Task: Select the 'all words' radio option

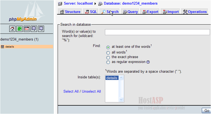Action: pyautogui.click(x=108, y=52)
